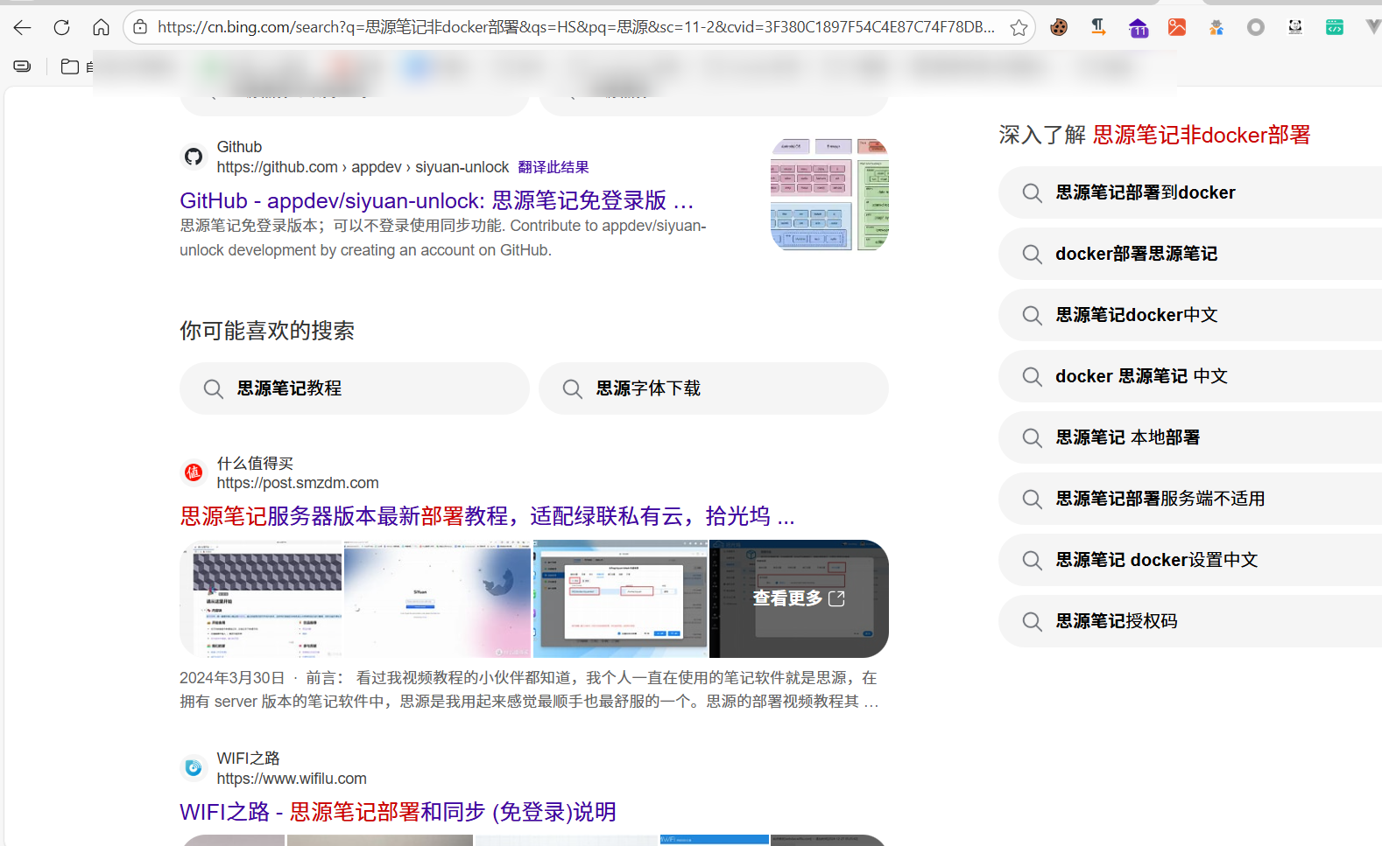Select related search 思源笔记 本地部署
1382x846 pixels.
[x=1190, y=437]
